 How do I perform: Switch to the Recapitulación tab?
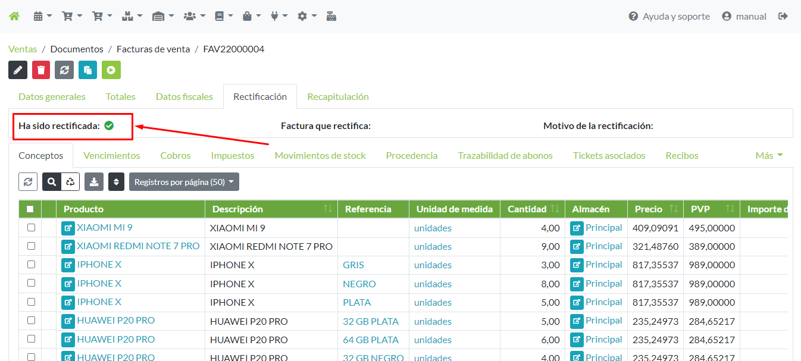337,96
